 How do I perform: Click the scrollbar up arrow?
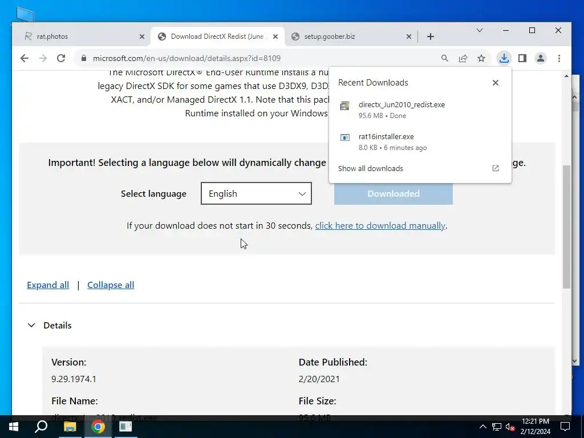pos(566,76)
